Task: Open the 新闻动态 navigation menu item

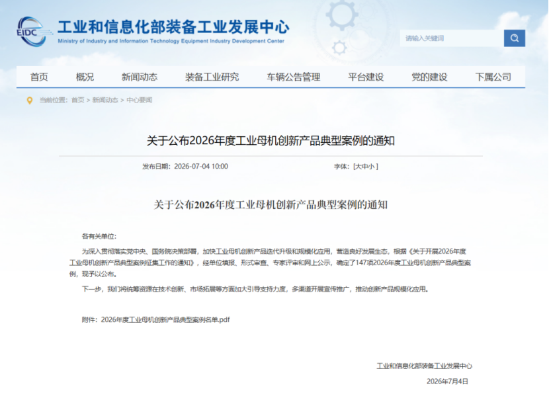Action: [140, 77]
